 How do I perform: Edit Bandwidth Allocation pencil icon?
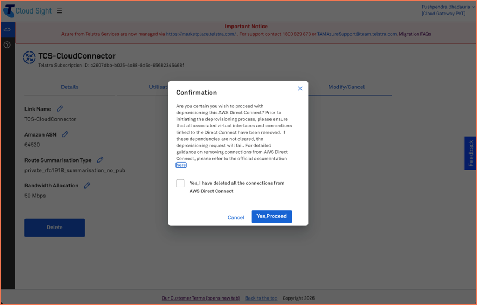tap(87, 185)
